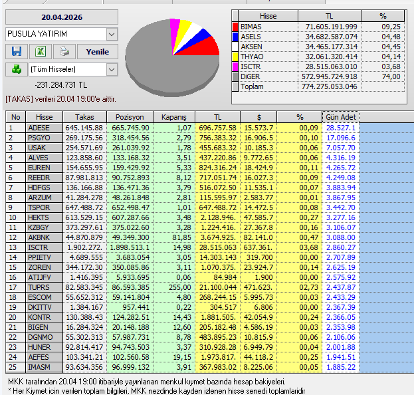Screen dimensions: 414x395
Task: Click the white AKSEN legend swatch
Action: coord(235,47)
